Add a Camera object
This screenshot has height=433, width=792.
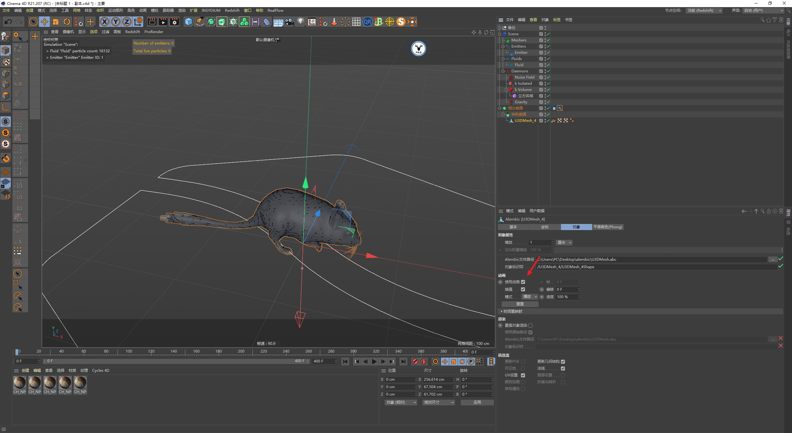click(289, 22)
